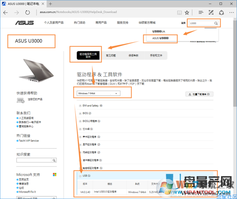Focus the knowledge search input box

click(x=34, y=160)
